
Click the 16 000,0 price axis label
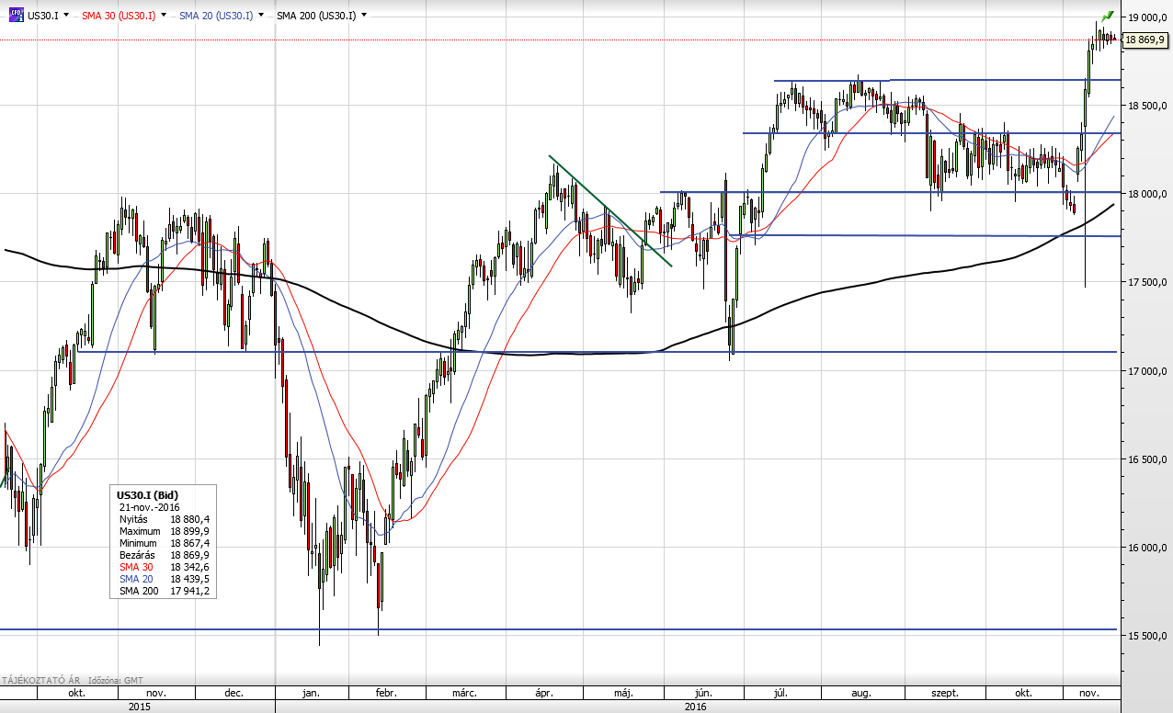pos(1147,548)
